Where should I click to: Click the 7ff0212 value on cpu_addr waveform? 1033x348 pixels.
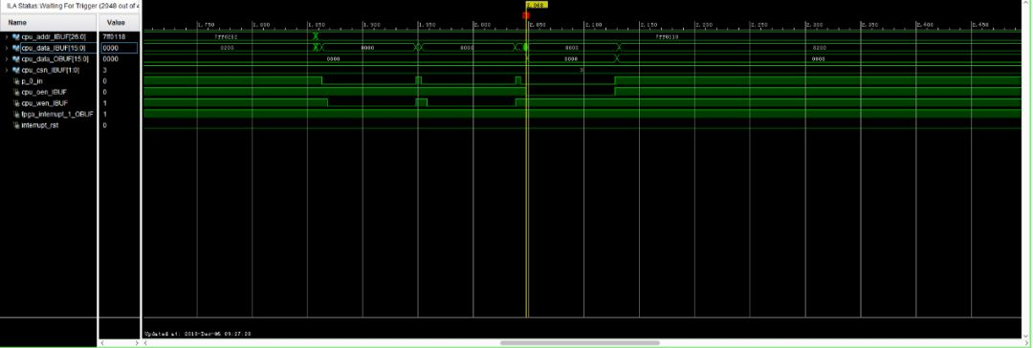226,37
